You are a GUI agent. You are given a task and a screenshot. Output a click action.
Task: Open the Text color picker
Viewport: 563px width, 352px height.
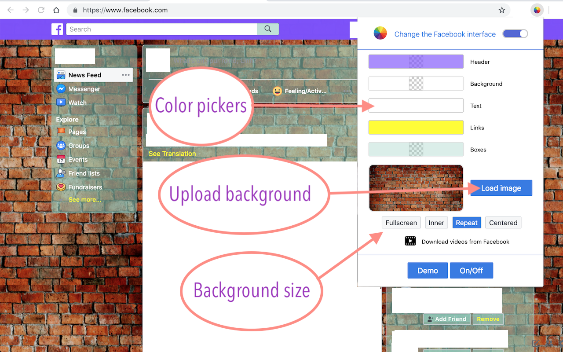click(x=416, y=106)
